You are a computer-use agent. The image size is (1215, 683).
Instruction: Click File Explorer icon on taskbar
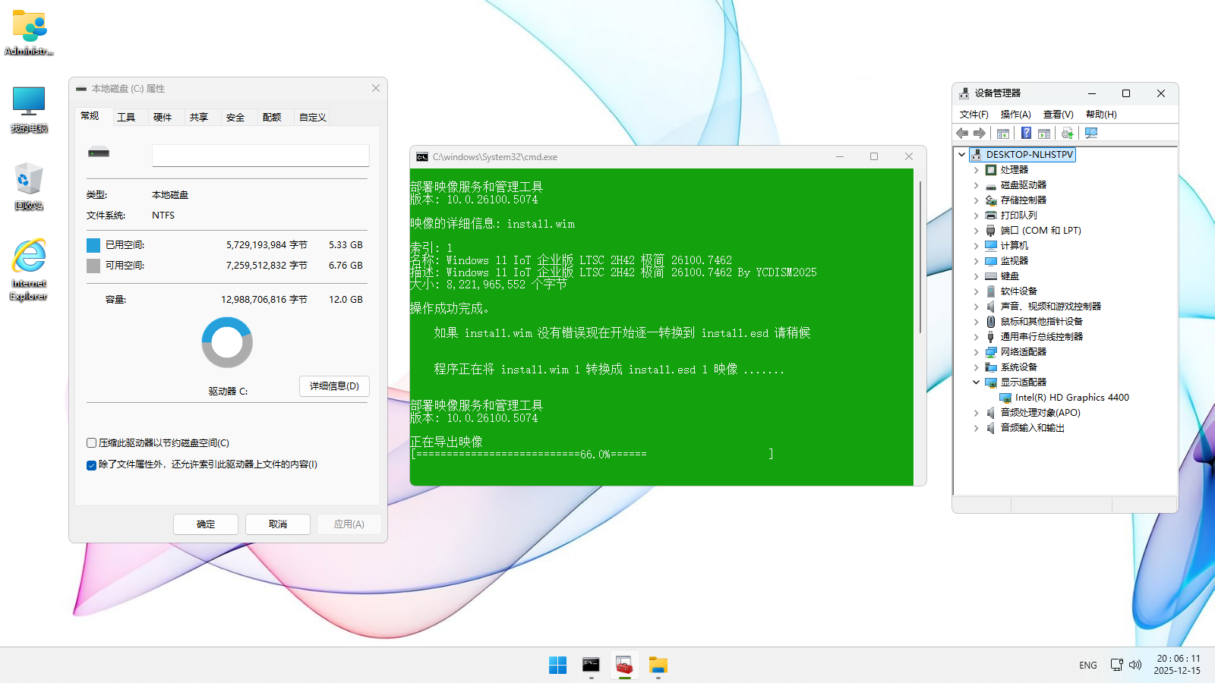click(658, 666)
